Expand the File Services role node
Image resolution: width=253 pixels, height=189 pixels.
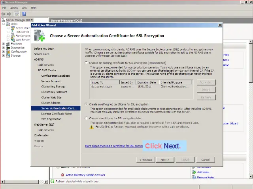coord(8,36)
